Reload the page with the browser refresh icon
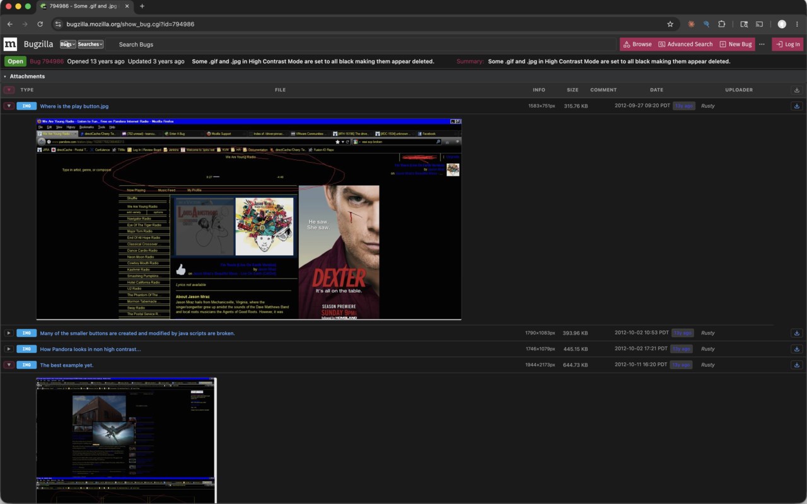This screenshot has width=807, height=504. click(40, 24)
